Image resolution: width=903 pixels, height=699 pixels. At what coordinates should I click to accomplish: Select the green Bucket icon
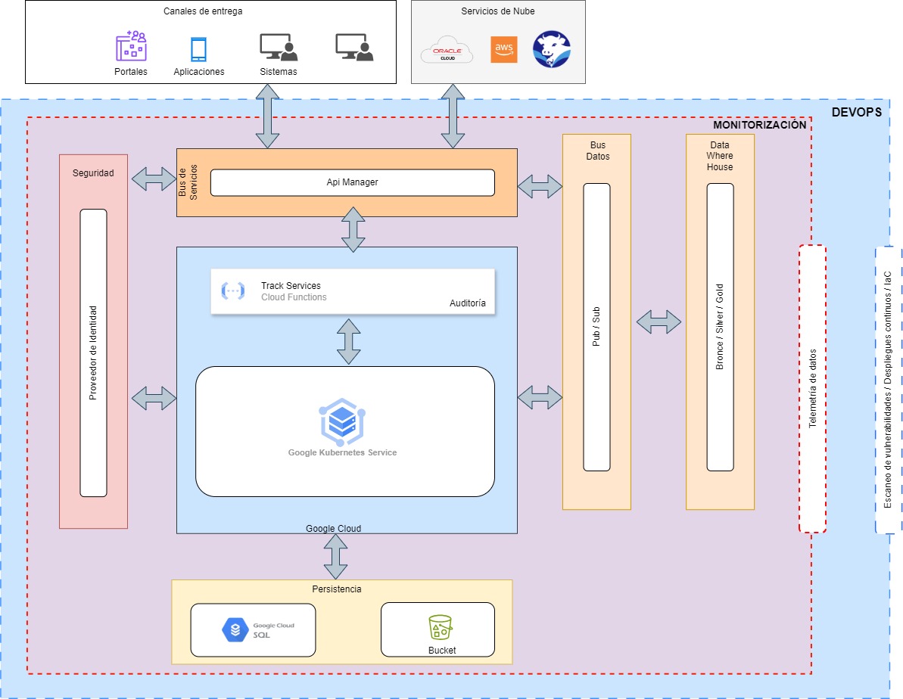pyautogui.click(x=441, y=628)
